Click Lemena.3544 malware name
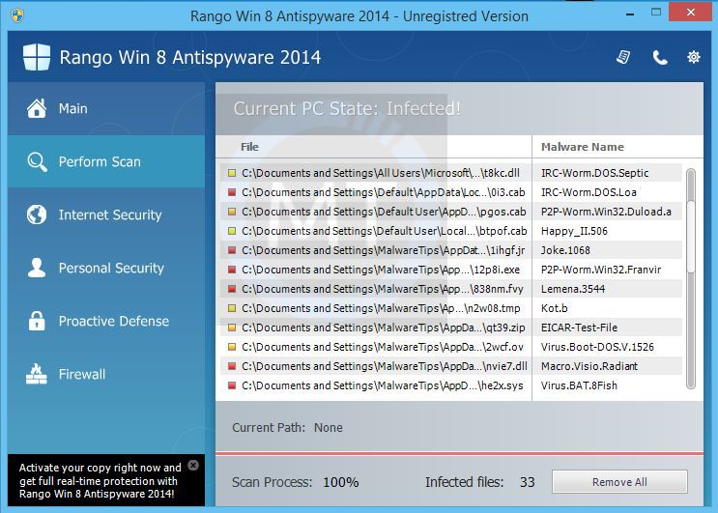The width and height of the screenshot is (718, 513). point(573,289)
